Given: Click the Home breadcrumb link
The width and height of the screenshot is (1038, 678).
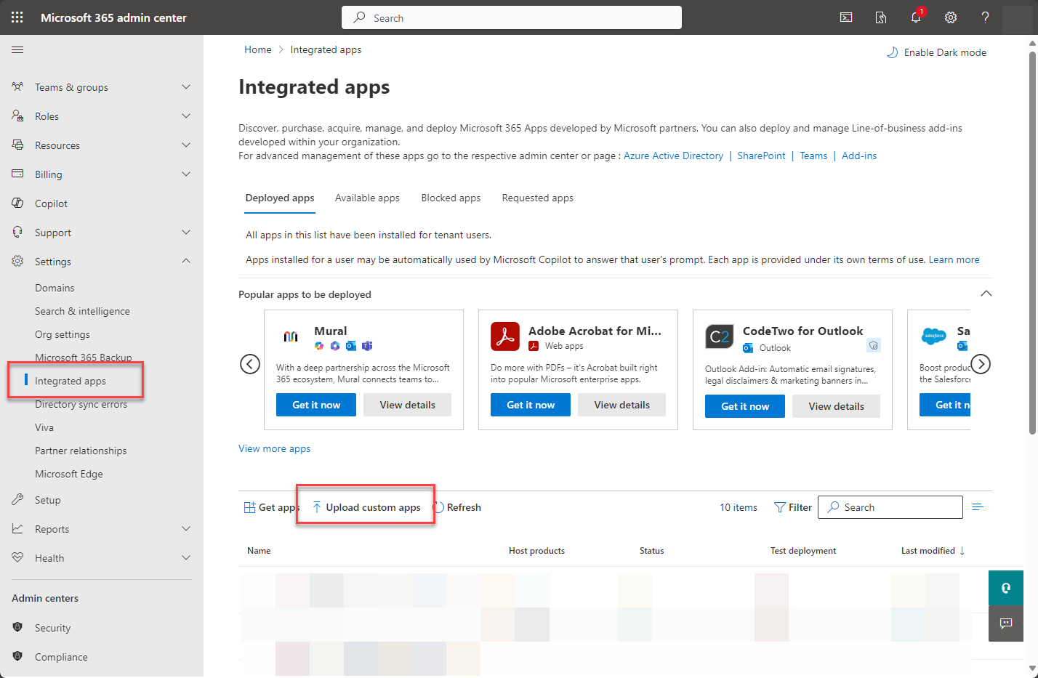Looking at the screenshot, I should pyautogui.click(x=257, y=49).
